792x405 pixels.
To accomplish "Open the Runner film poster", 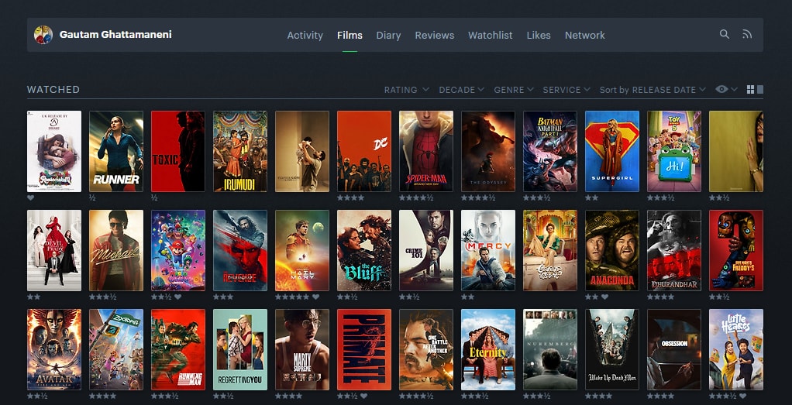I will tap(116, 152).
